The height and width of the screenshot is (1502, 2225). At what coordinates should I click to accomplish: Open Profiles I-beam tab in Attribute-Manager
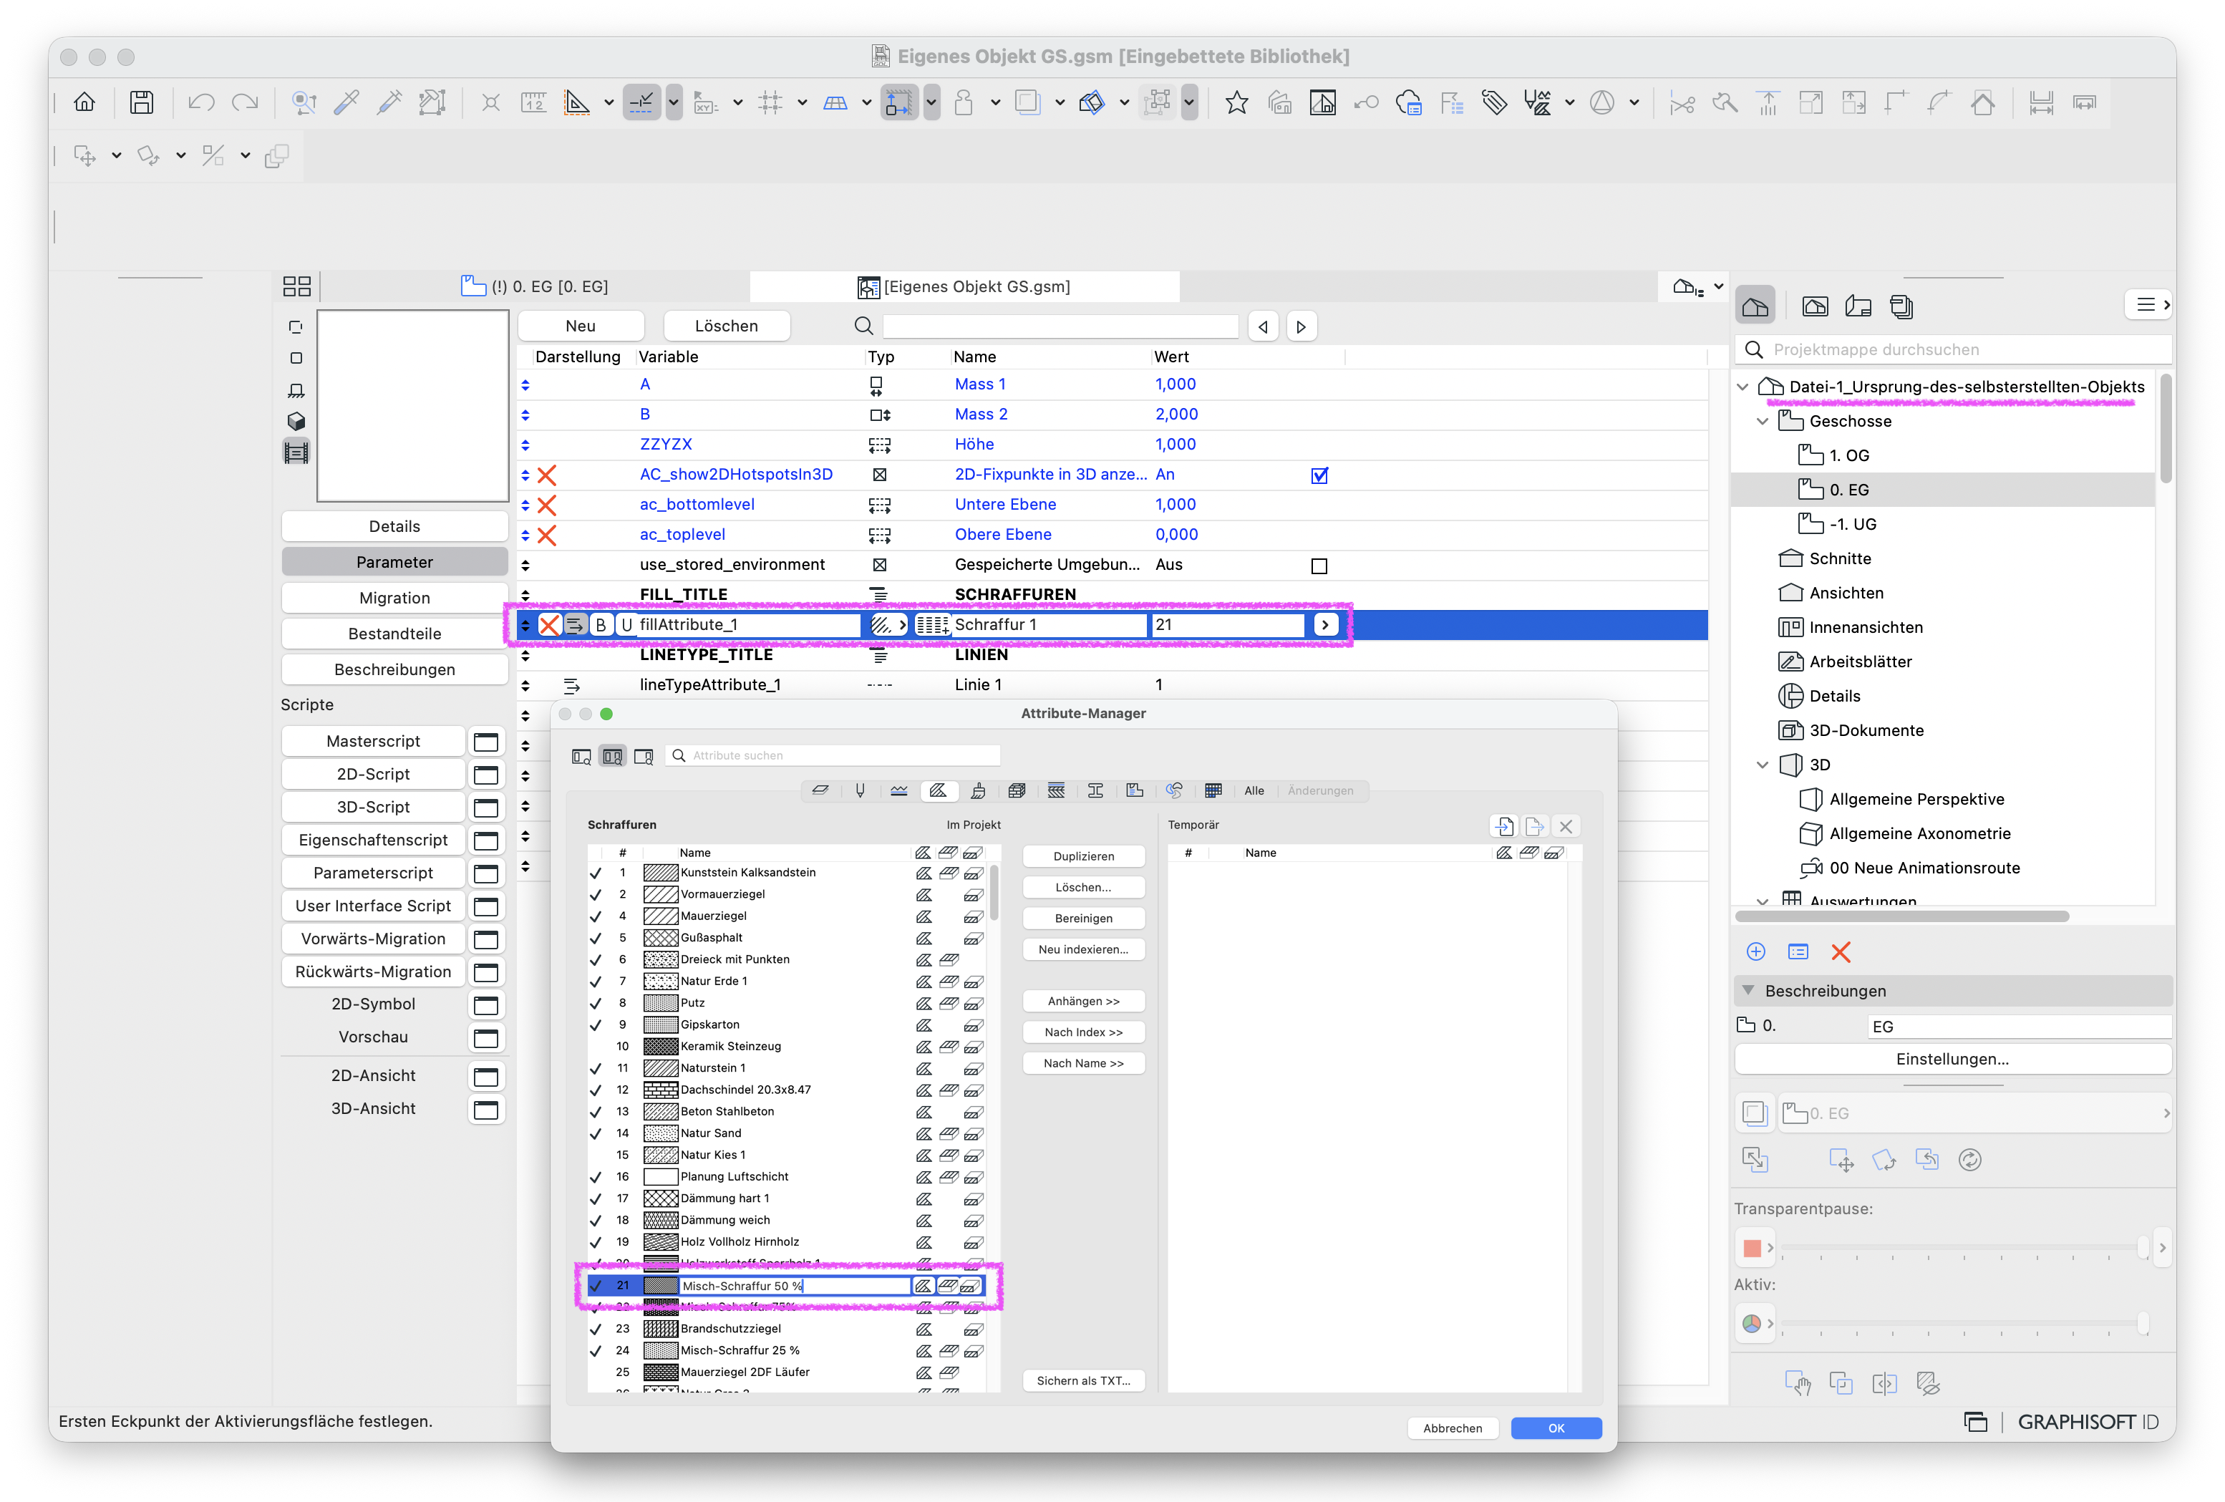tap(1095, 790)
